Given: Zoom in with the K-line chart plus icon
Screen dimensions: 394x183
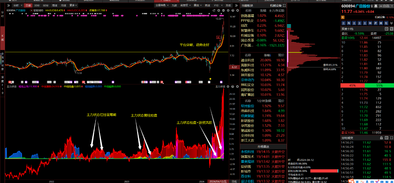Looking at the screenshot, I should (219, 10).
